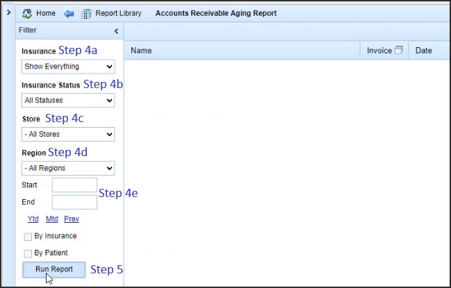Open the Insurance Status dropdown
Screen dimensions: 451x288
[x=68, y=100]
